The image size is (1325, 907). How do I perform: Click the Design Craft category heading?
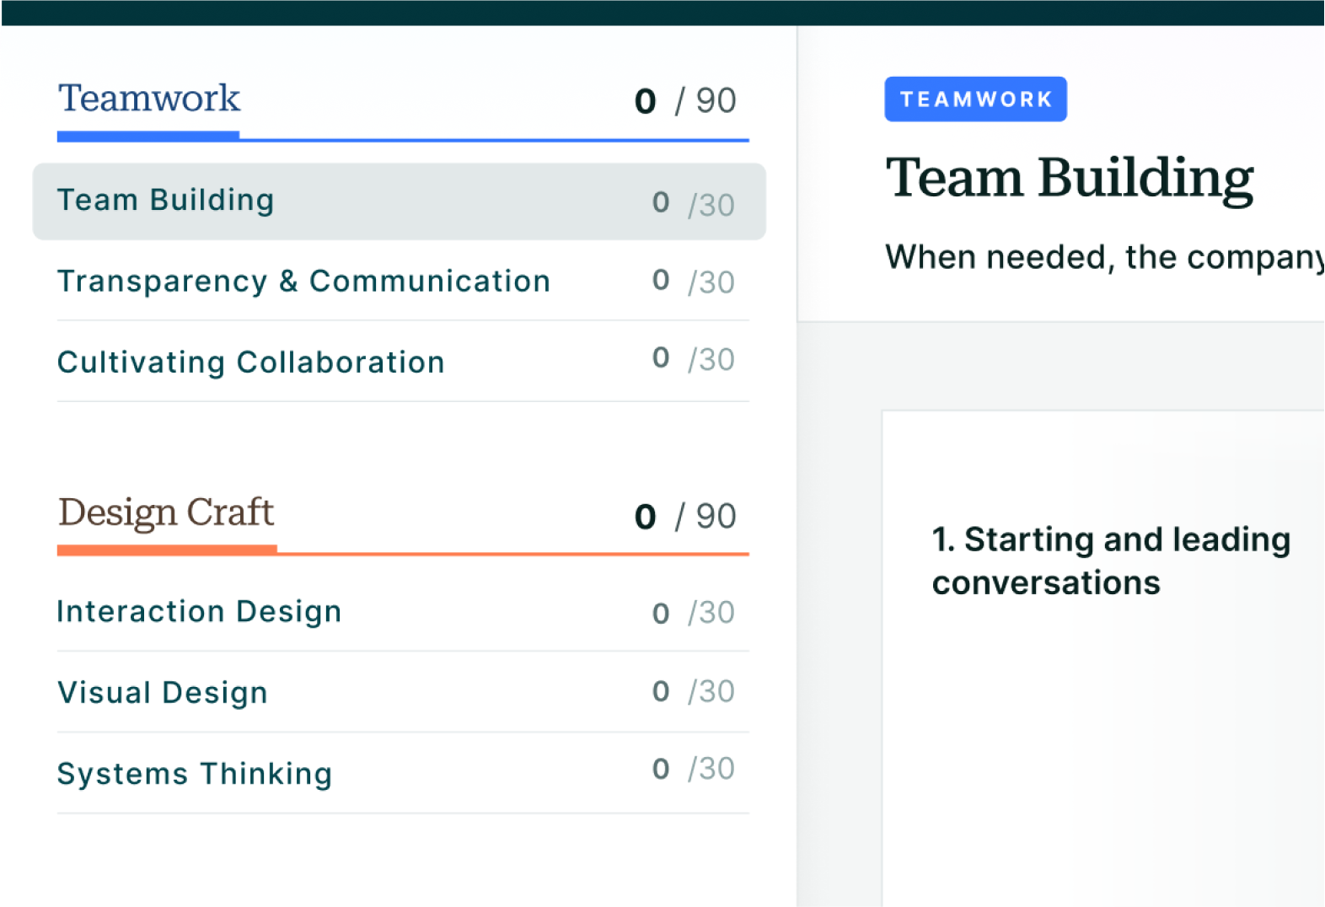pyautogui.click(x=166, y=513)
